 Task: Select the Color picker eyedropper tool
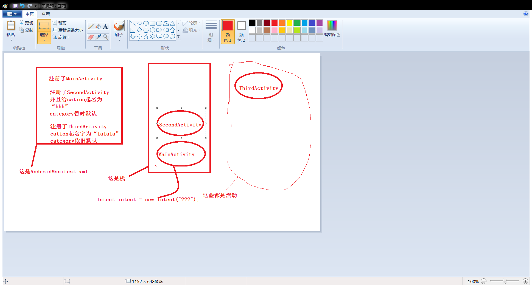98,37
